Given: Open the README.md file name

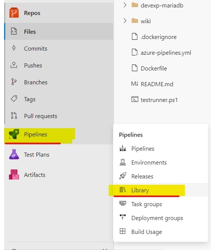Looking at the screenshot, I should point(157,84).
